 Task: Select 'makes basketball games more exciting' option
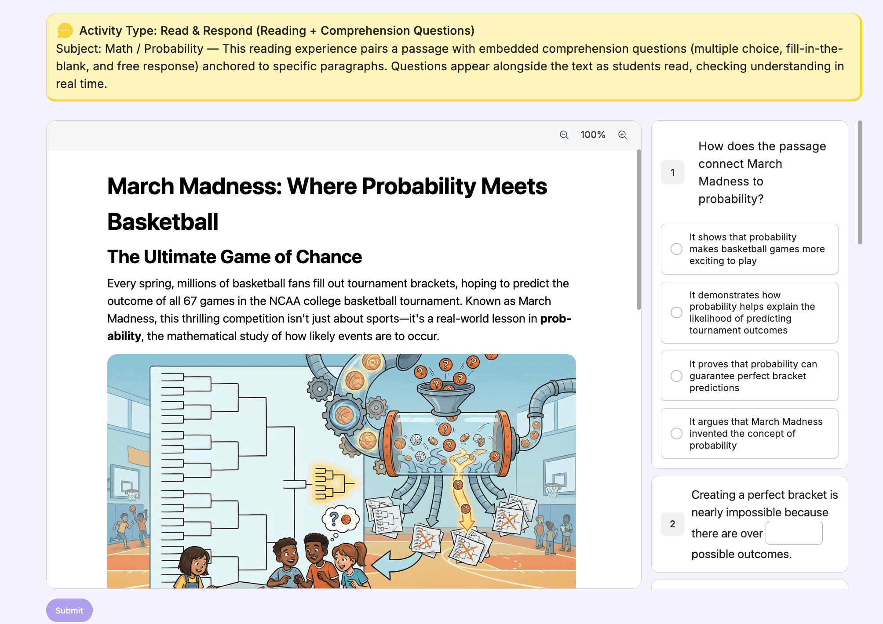(676, 249)
